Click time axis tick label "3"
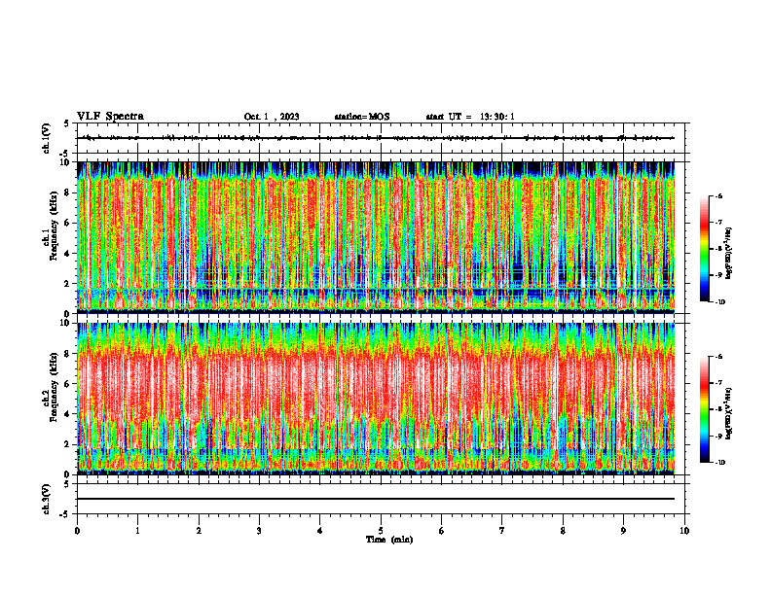The height and width of the screenshot is (595, 771). pyautogui.click(x=259, y=531)
